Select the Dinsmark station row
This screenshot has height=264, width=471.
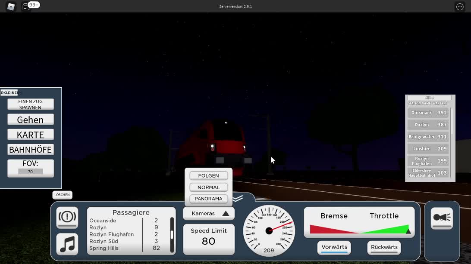pos(428,113)
